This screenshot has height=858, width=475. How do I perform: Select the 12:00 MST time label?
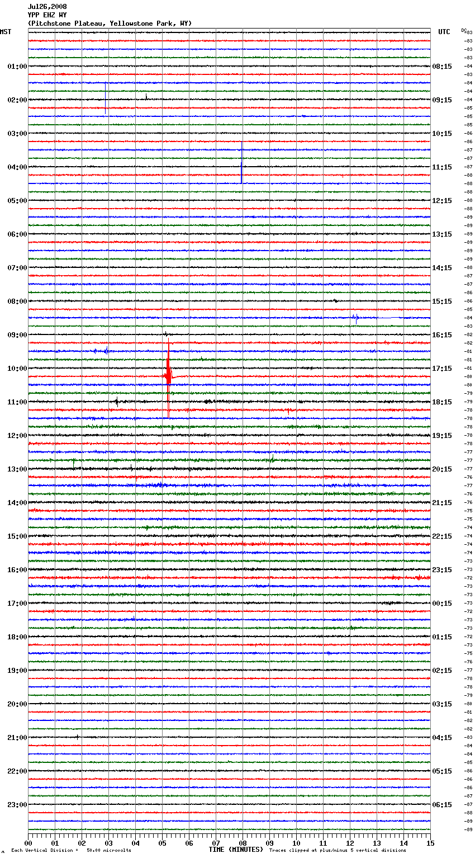[x=17, y=436]
